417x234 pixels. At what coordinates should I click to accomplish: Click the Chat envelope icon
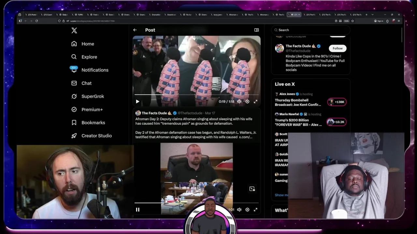[x=74, y=83]
